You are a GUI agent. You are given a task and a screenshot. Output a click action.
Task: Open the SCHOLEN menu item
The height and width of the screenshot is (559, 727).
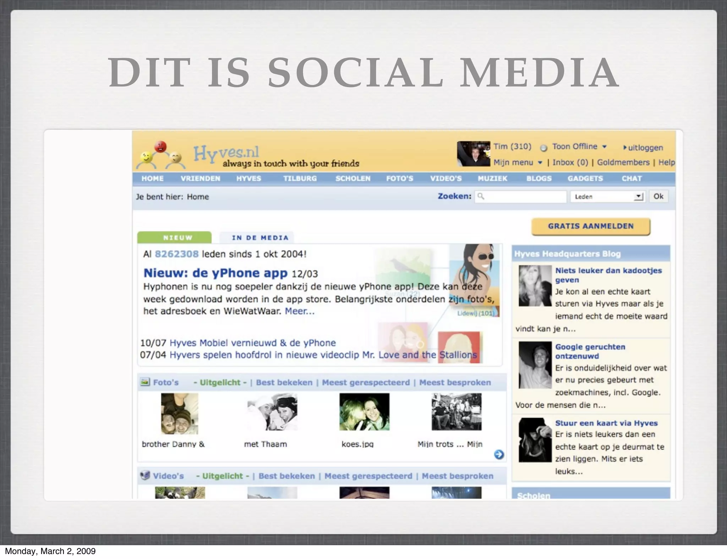(353, 178)
